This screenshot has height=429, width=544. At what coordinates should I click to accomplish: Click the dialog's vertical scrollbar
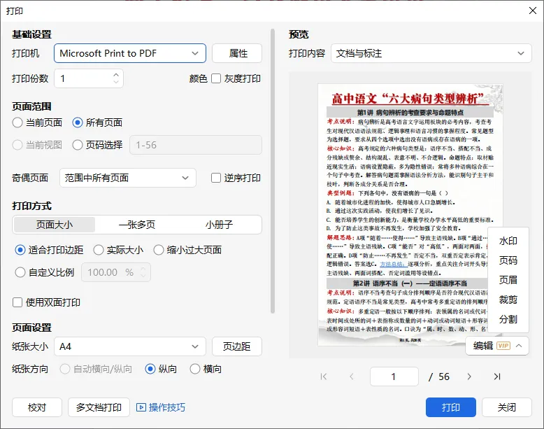(x=273, y=171)
